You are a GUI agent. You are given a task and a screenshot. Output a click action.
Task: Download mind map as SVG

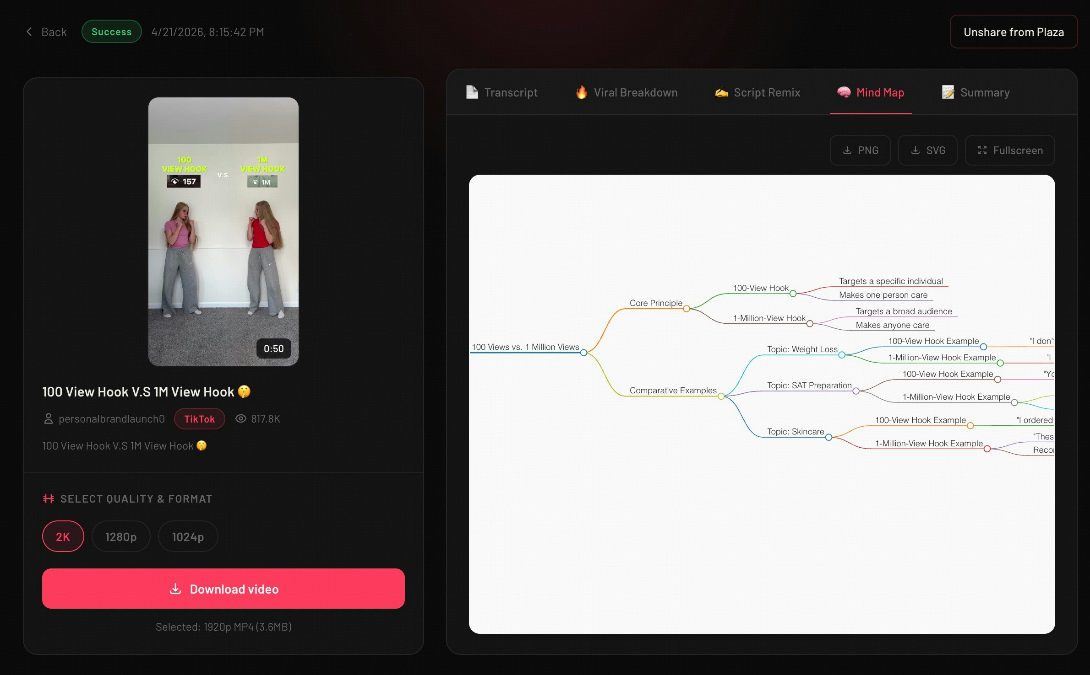[927, 150]
